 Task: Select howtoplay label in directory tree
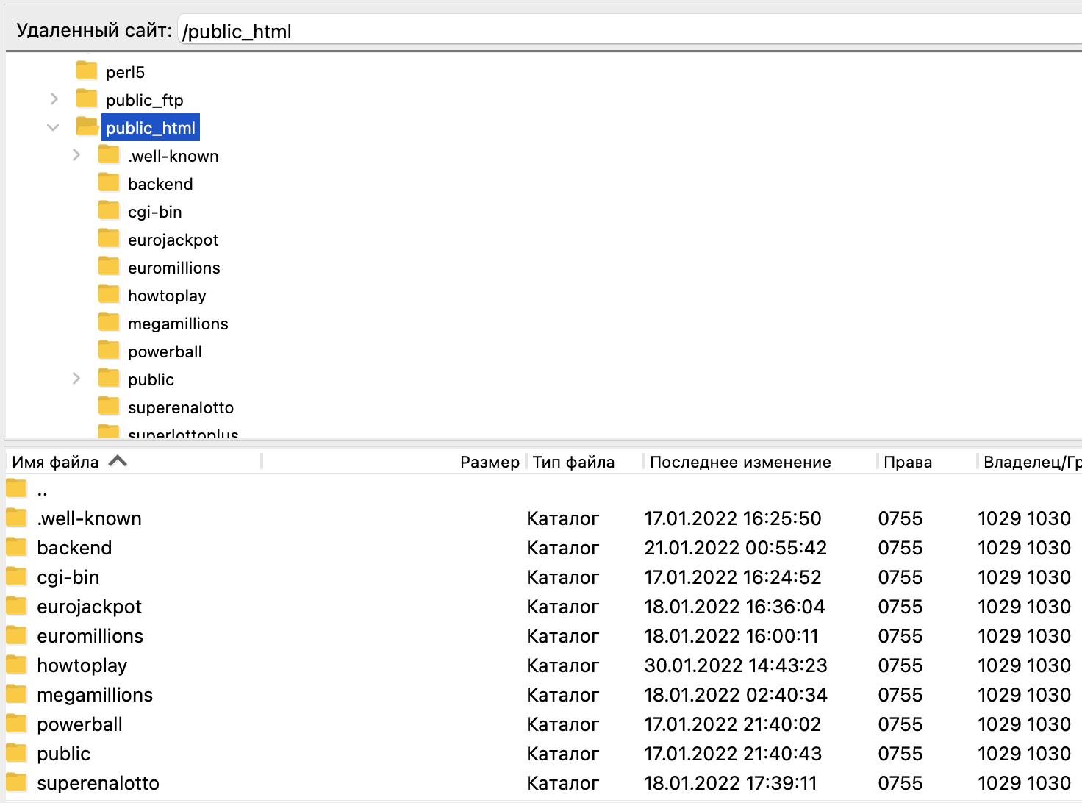click(167, 296)
